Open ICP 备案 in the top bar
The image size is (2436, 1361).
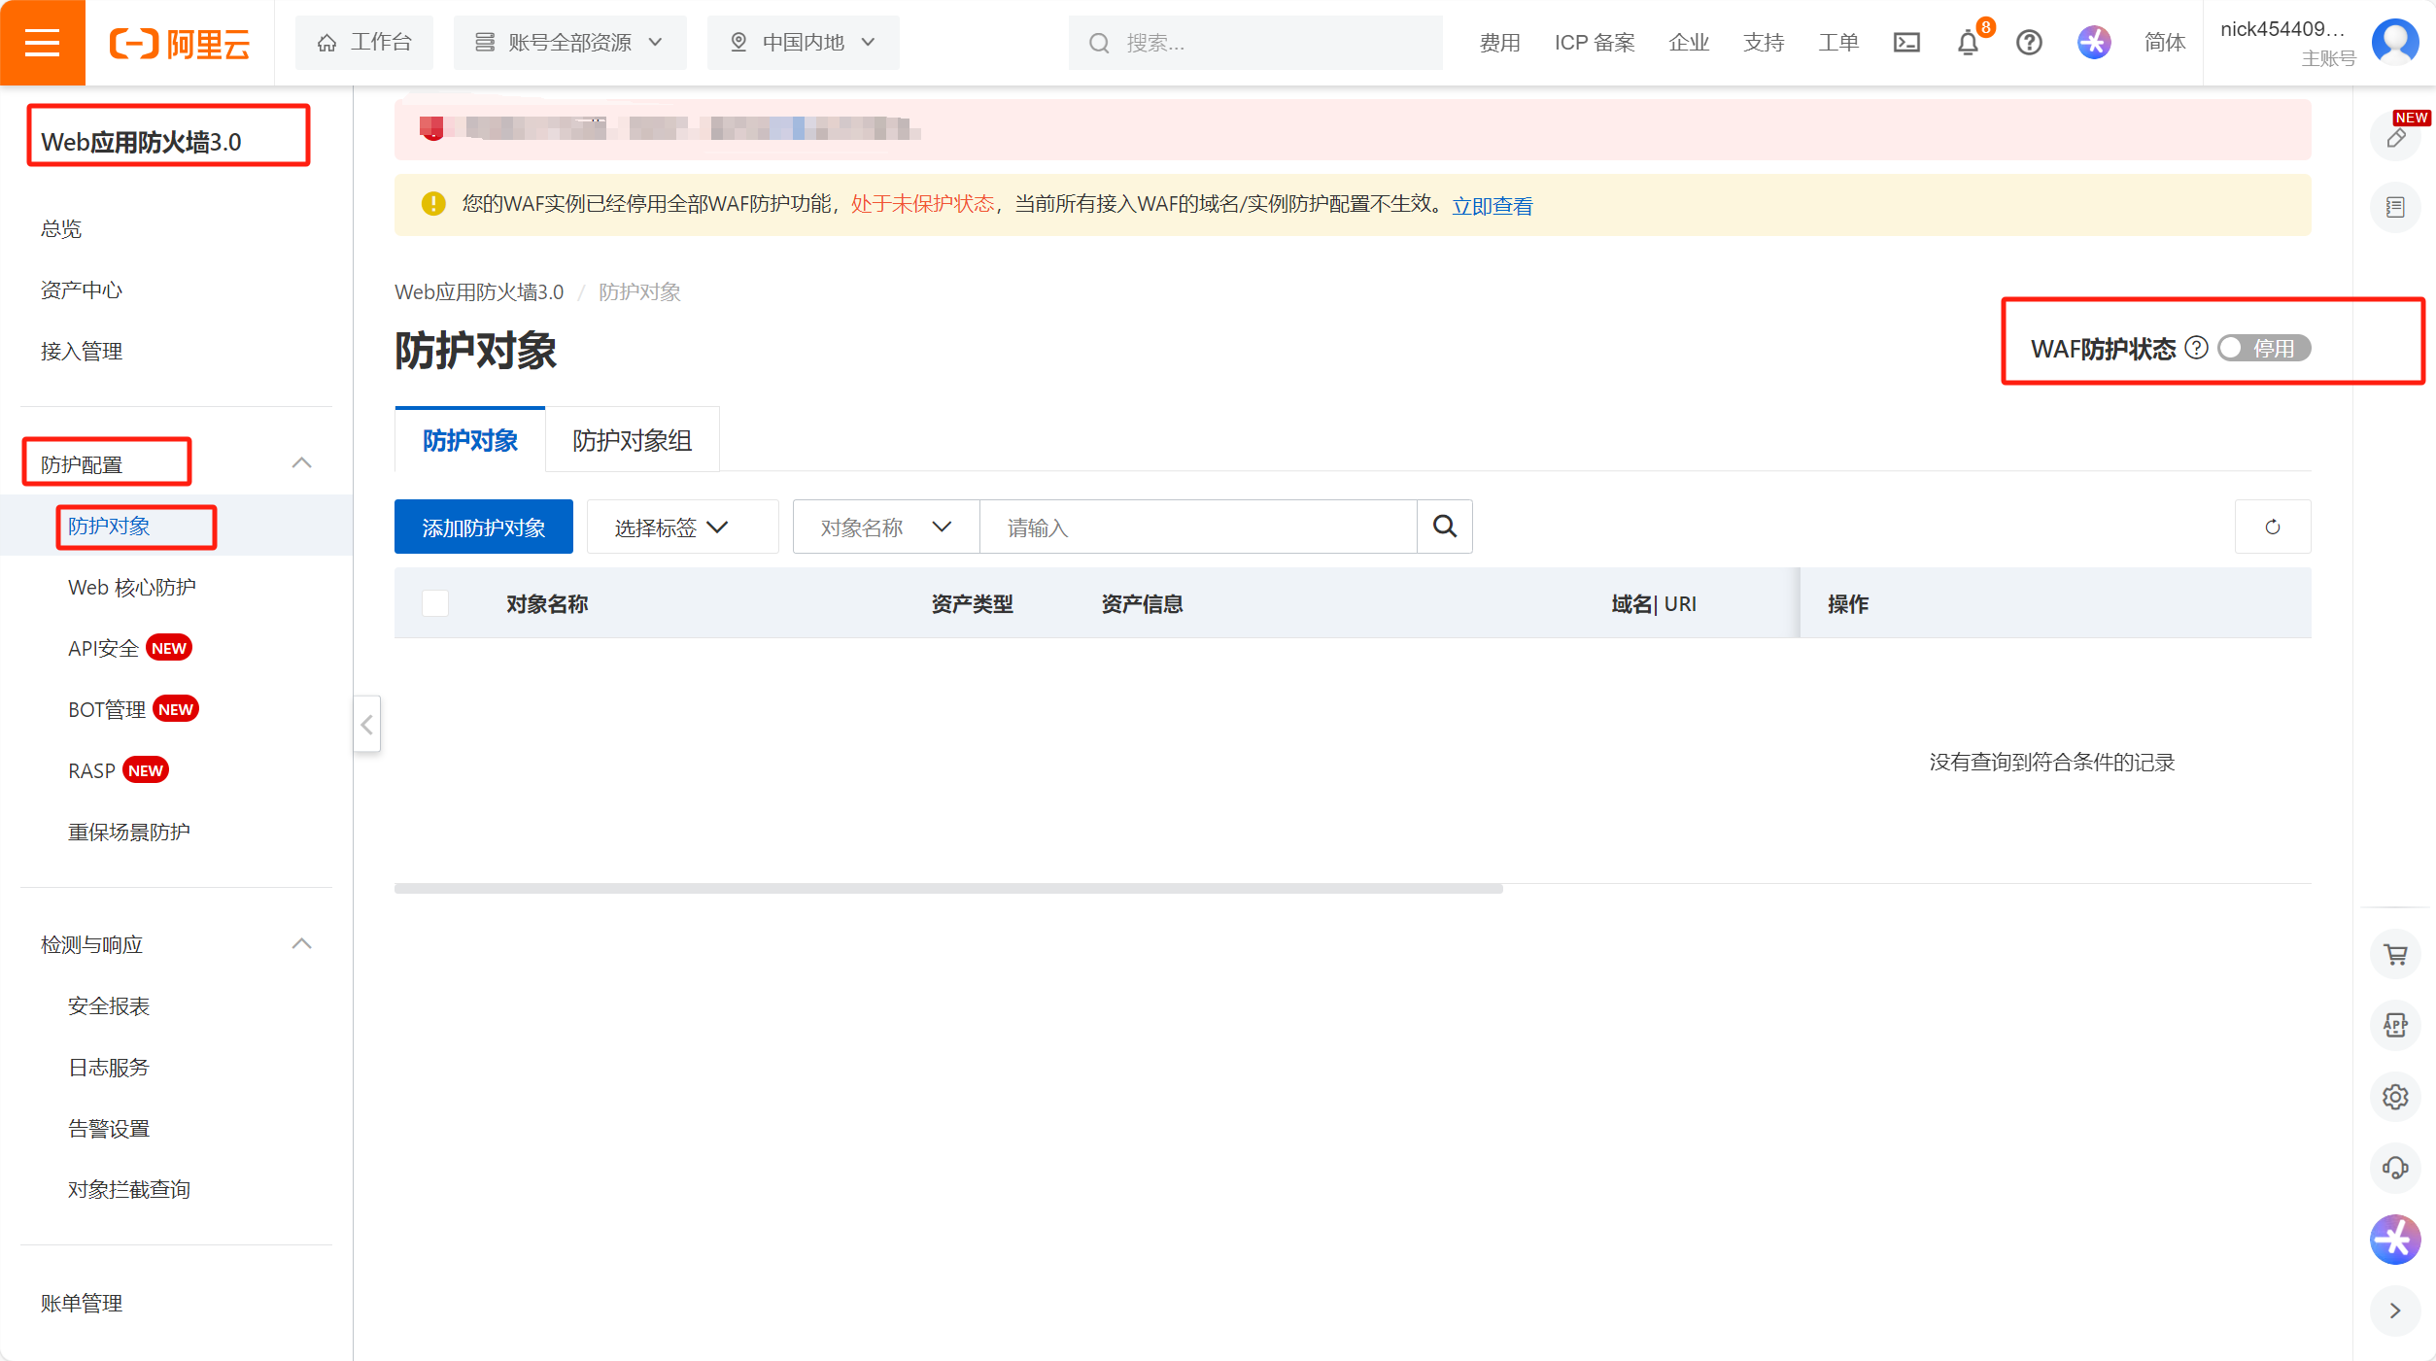click(x=1595, y=43)
